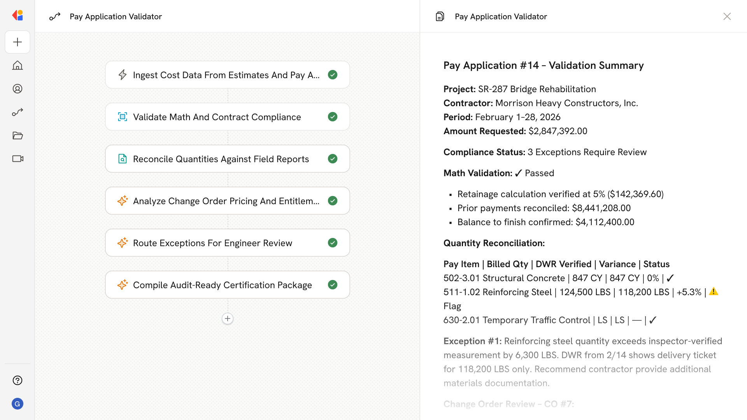Open Compile Audit-Ready Certification Package step

pyautogui.click(x=222, y=285)
